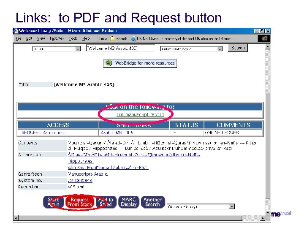Image resolution: width=304 pixels, height=228 pixels.
Task: Open the View menu
Action: [41, 38]
